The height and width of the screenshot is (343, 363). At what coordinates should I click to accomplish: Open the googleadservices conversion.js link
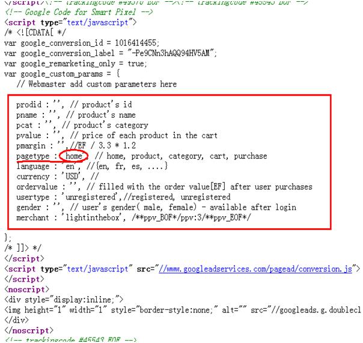tap(255, 269)
